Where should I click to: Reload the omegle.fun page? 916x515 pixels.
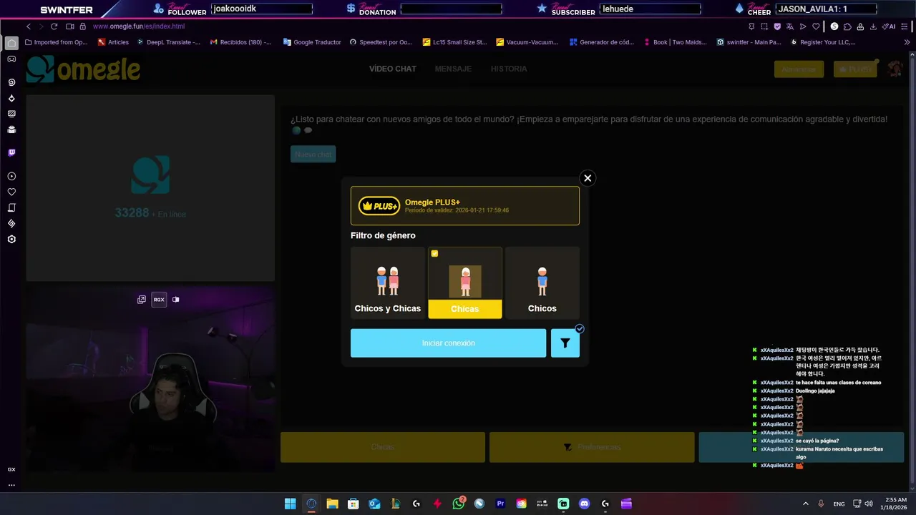(54, 26)
